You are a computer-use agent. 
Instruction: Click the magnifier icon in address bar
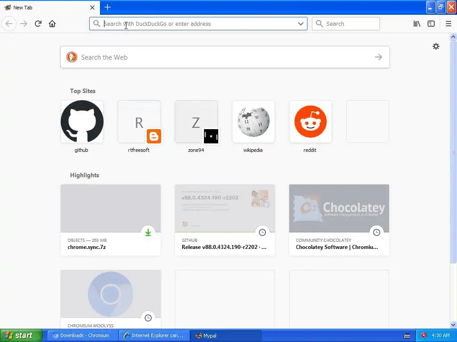pos(96,24)
